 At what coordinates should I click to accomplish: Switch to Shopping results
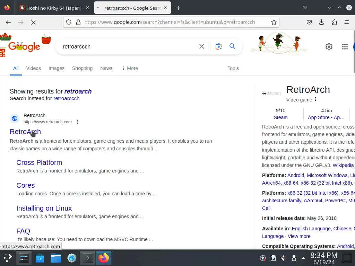(x=82, y=68)
